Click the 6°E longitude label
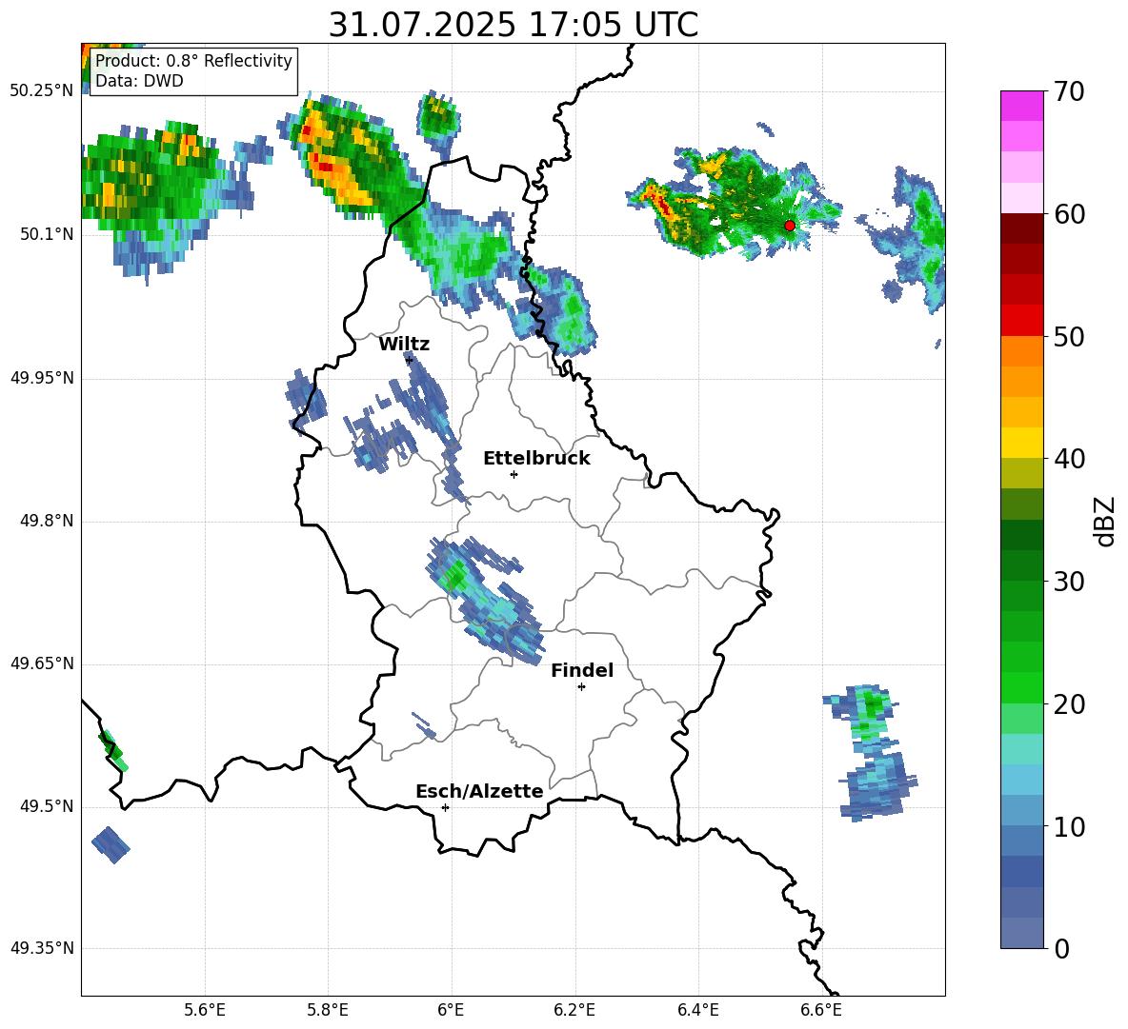Viewport: 1128px width, 1029px height. pos(451,1010)
